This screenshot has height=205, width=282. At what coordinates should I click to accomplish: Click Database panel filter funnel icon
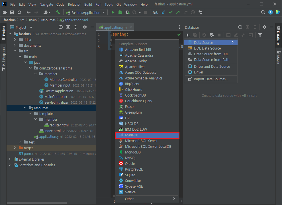(260, 35)
